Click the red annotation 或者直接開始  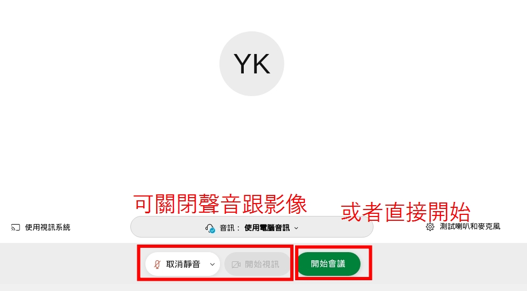click(405, 212)
